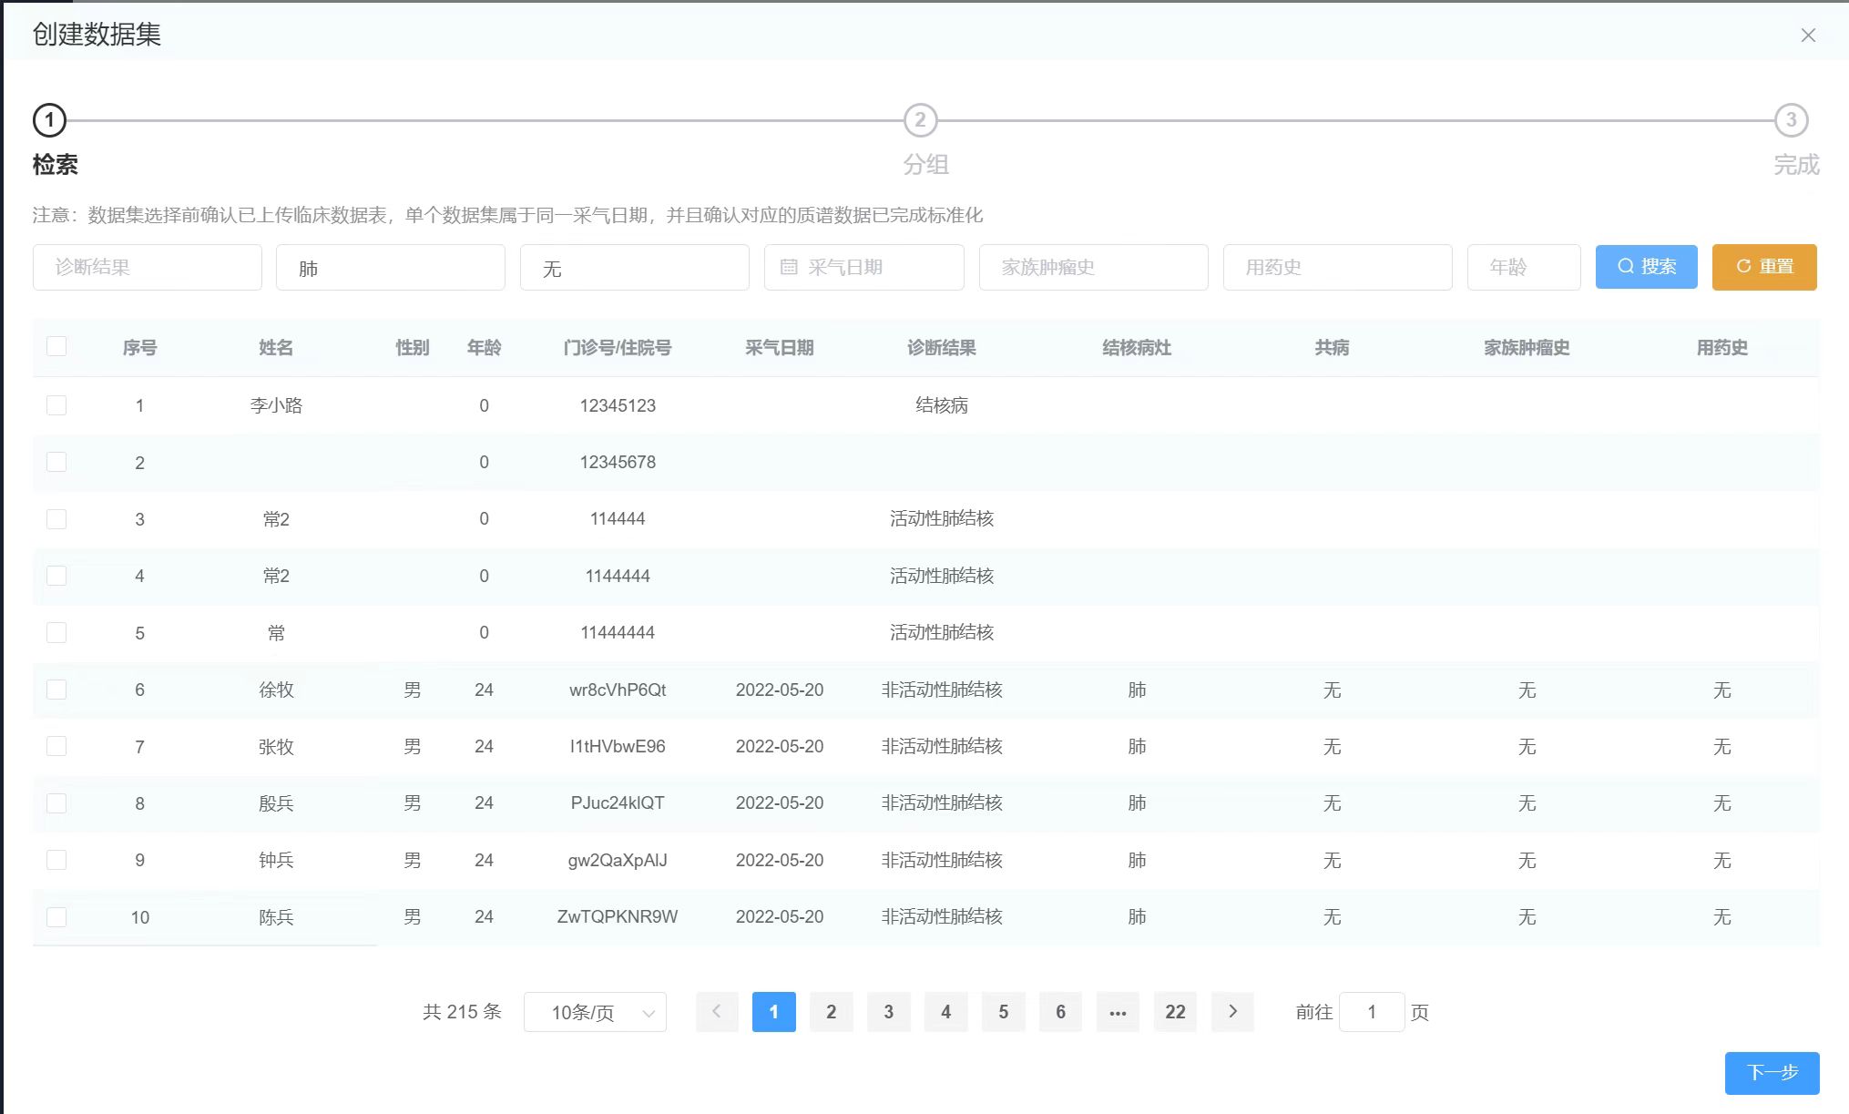
Task: Check the row with ID 12345678
Action: pos(56,462)
